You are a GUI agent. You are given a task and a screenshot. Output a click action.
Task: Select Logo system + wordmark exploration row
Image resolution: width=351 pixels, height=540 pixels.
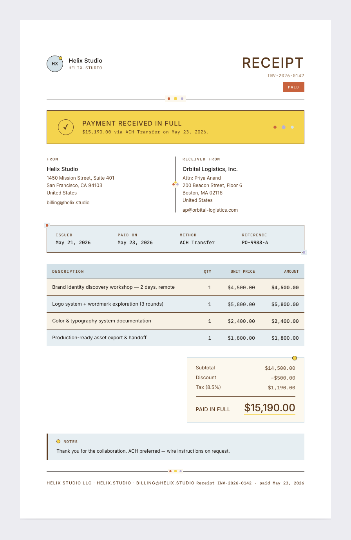[175, 304]
